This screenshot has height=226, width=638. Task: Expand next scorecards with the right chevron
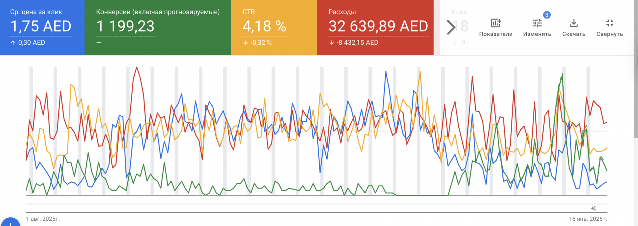[451, 27]
